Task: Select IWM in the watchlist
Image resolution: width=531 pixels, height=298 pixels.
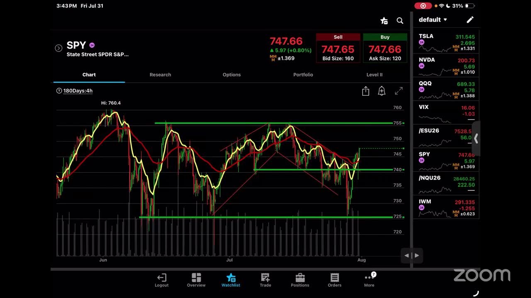Action: coord(446,207)
